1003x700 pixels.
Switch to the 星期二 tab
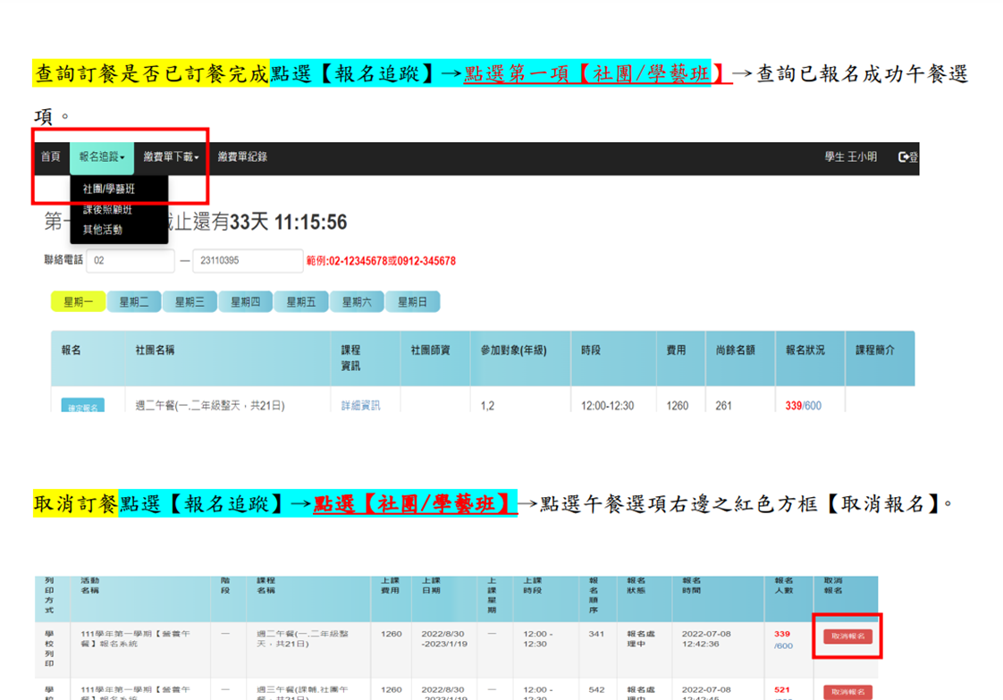coord(134,302)
